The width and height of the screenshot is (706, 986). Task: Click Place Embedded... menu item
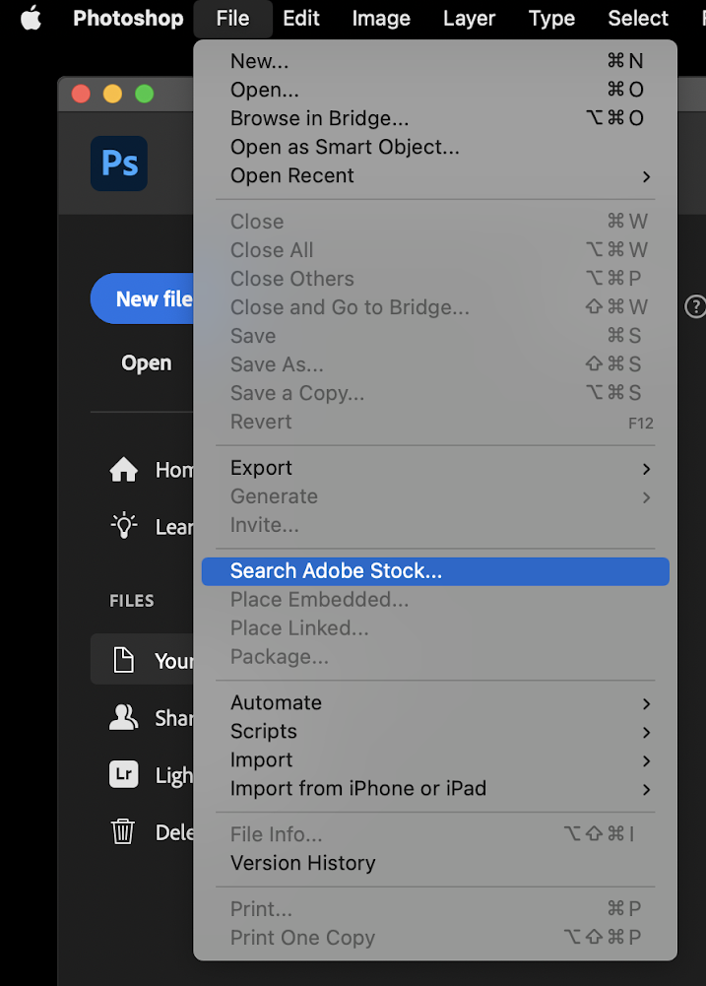[x=435, y=600]
